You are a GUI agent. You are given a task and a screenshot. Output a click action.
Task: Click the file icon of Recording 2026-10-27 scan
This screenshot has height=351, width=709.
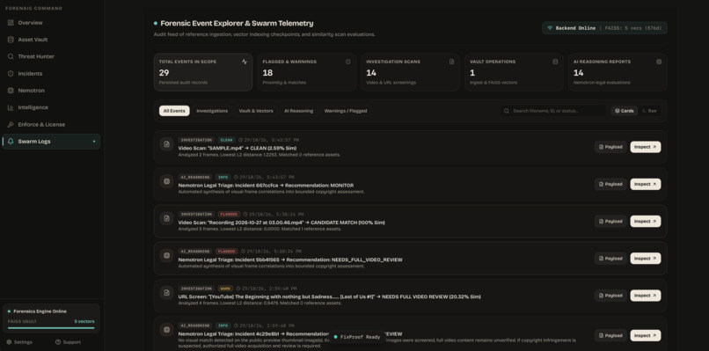(167, 218)
